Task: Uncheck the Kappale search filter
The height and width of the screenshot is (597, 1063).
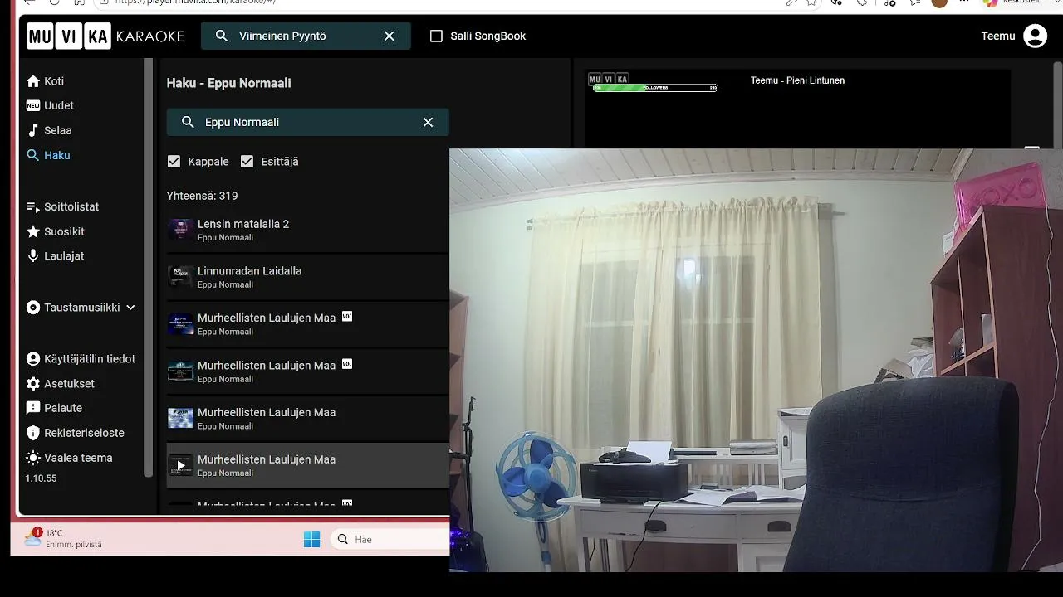Action: point(174,162)
